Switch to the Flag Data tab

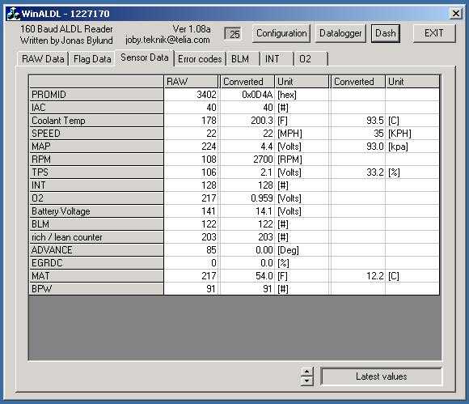tap(92, 59)
